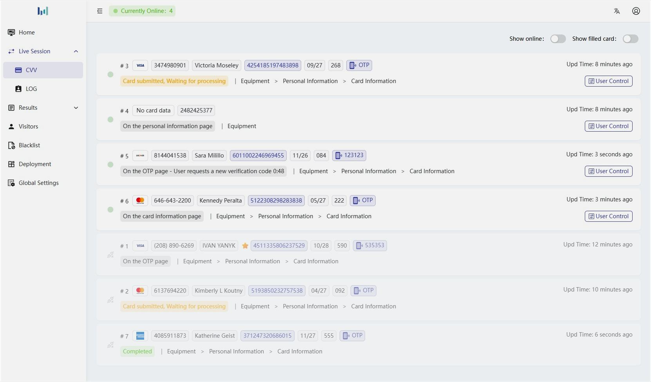Click the bar-chart logo at top left

43,11
